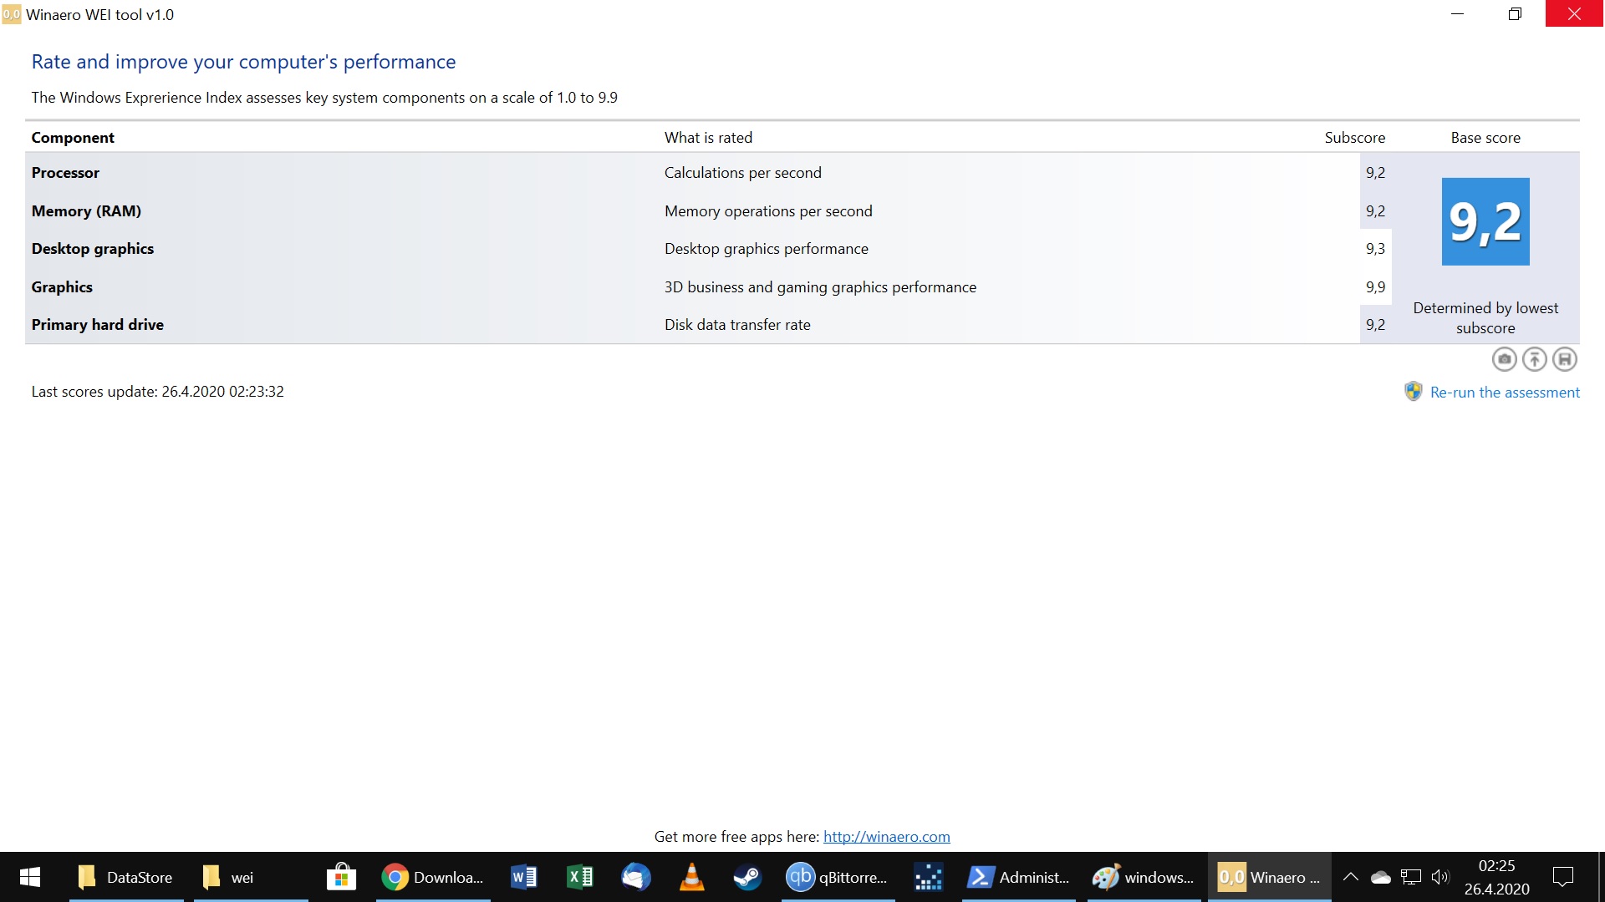Viewport: 1605px width, 902px height.
Task: Open the Action Center notification icon
Action: [x=1562, y=877]
